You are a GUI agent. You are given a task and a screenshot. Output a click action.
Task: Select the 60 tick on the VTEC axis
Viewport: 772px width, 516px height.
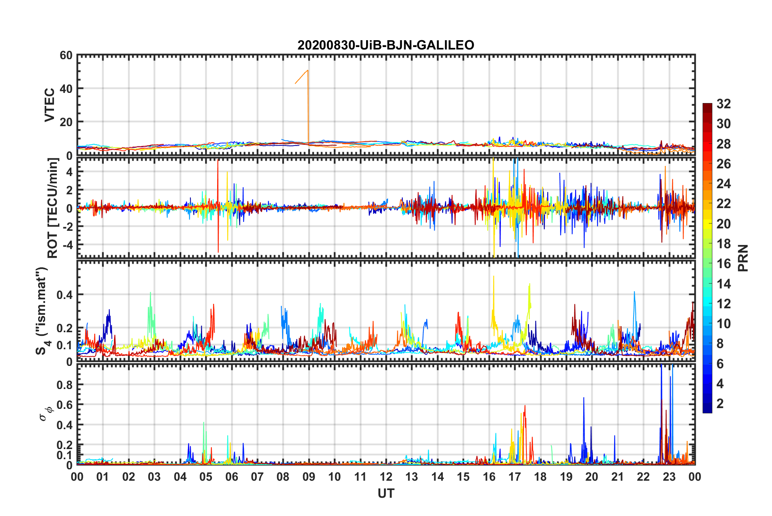coord(66,56)
